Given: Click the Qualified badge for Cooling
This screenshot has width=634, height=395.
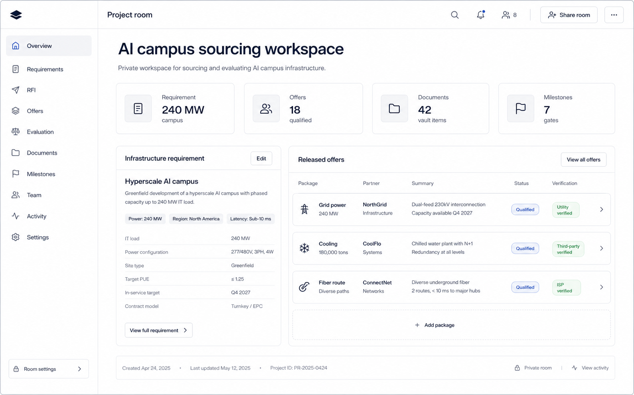Looking at the screenshot, I should click(525, 248).
